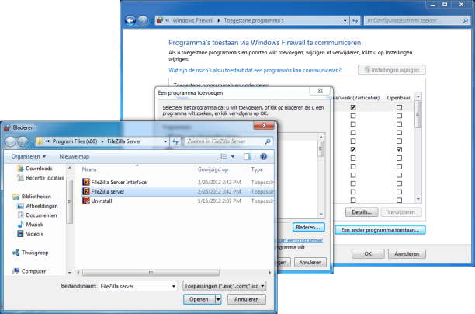Viewport: 475px width, 314px height.
Task: Open the Organiseren dropdown menu
Action: [x=29, y=156]
